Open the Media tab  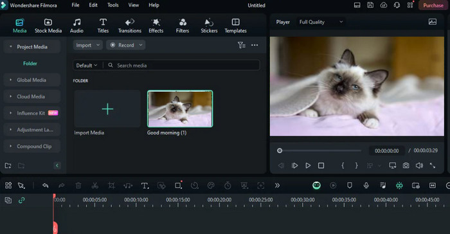click(x=19, y=26)
